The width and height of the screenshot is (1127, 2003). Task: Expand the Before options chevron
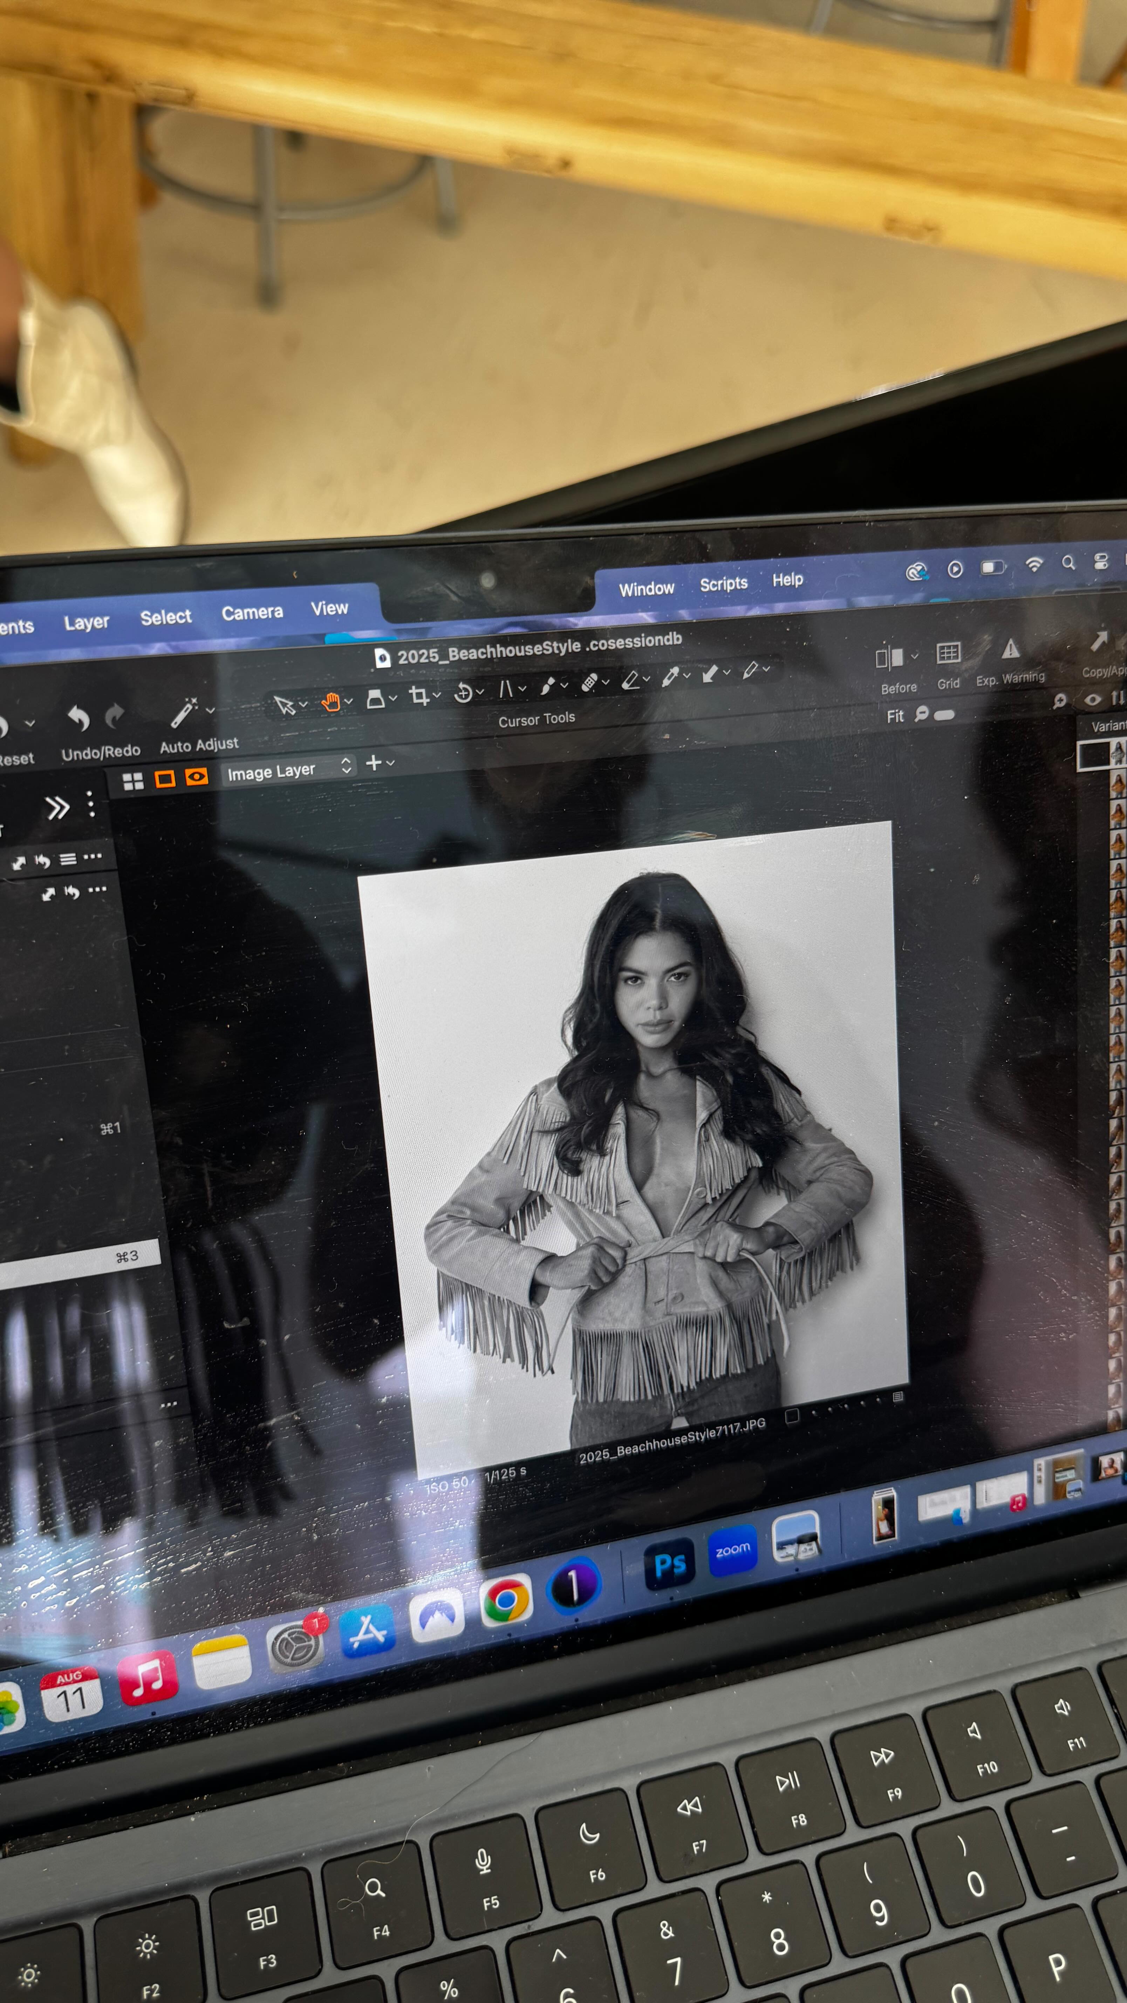point(915,655)
